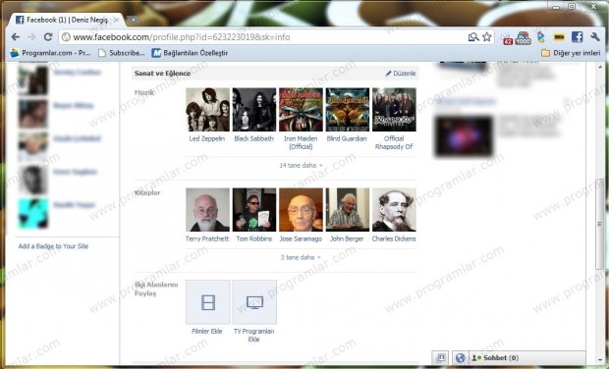This screenshot has width=609, height=369.
Task: Click the Black Sabbath text link
Action: 254,138
